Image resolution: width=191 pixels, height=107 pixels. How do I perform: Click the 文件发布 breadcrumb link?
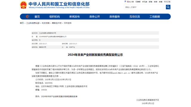(68, 23)
